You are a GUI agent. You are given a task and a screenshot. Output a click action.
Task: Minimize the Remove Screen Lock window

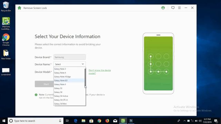[186, 8]
